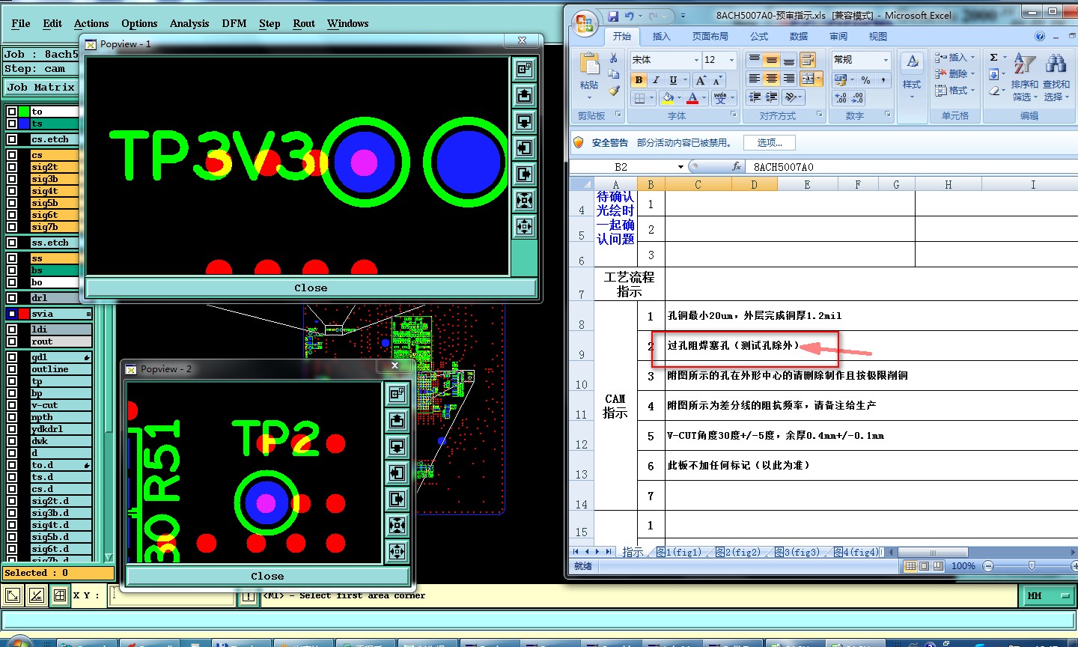Click the pan-up icon in Popview 1
The width and height of the screenshot is (1078, 647).
coord(524,95)
